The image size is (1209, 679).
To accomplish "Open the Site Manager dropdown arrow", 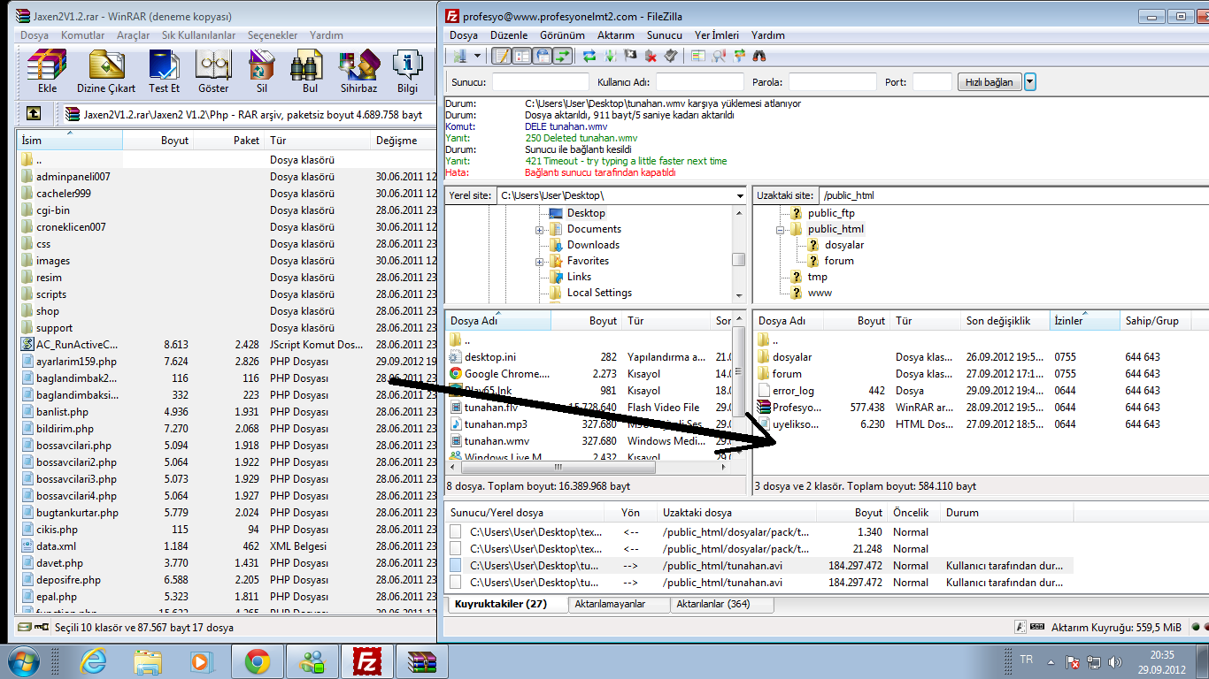I will 477,56.
